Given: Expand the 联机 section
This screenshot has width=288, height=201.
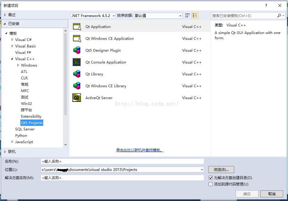Looking at the screenshot, I should [x=5, y=152].
